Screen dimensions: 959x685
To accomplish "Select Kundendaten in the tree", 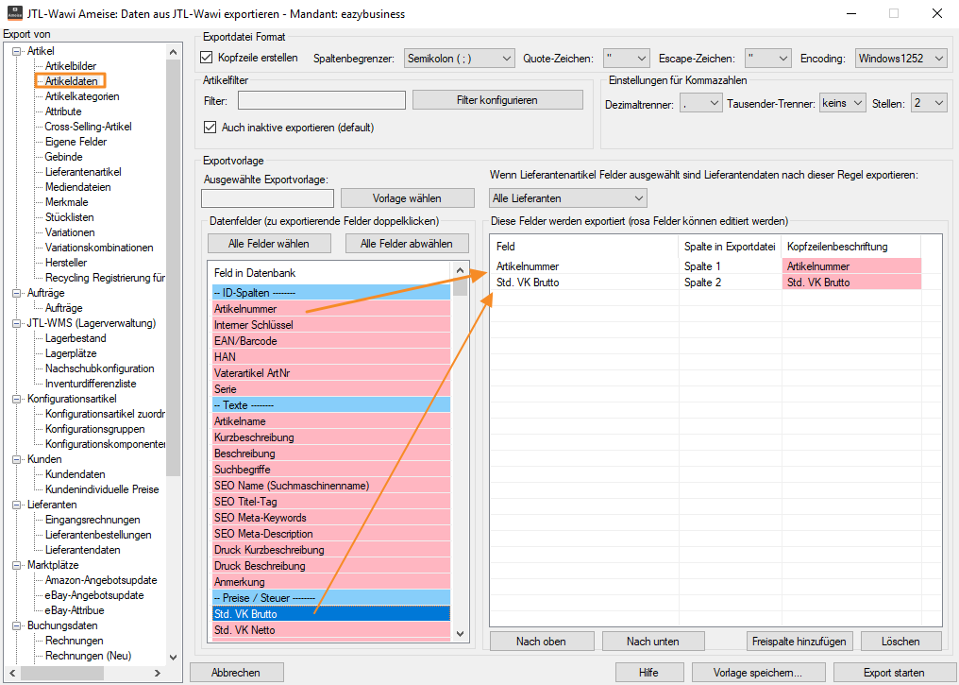I will 76,474.
